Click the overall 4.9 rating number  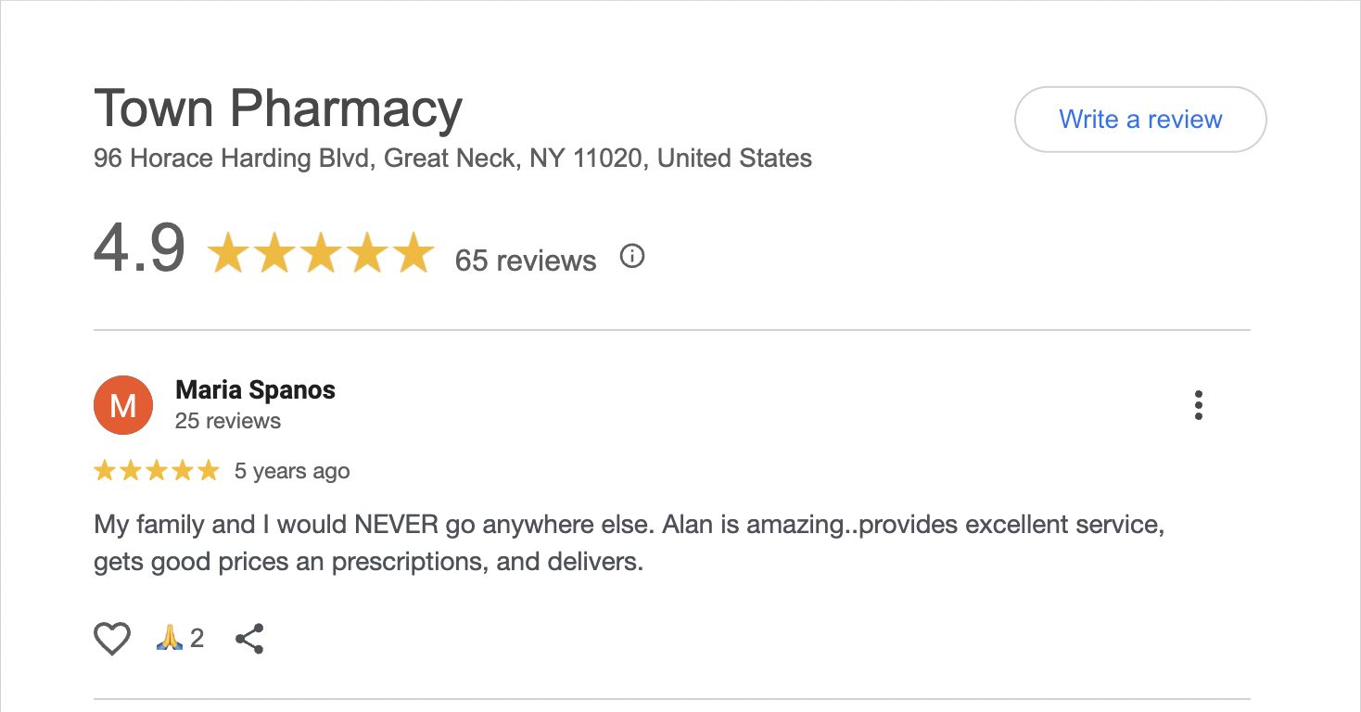click(x=139, y=248)
